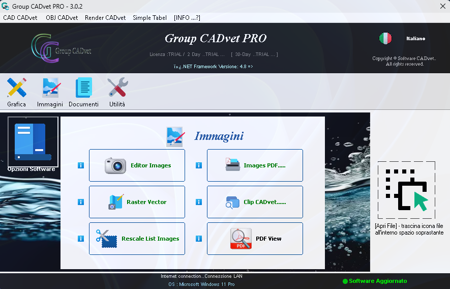Screen dimensions: 450x289
Task: Click the Italiano language label
Action: pyautogui.click(x=415, y=39)
